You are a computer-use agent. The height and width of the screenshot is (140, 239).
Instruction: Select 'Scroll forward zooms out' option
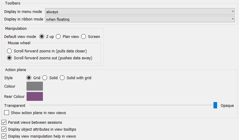tap(10, 58)
